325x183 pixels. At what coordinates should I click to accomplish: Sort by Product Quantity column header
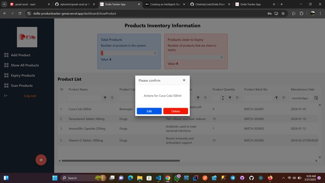(224, 89)
